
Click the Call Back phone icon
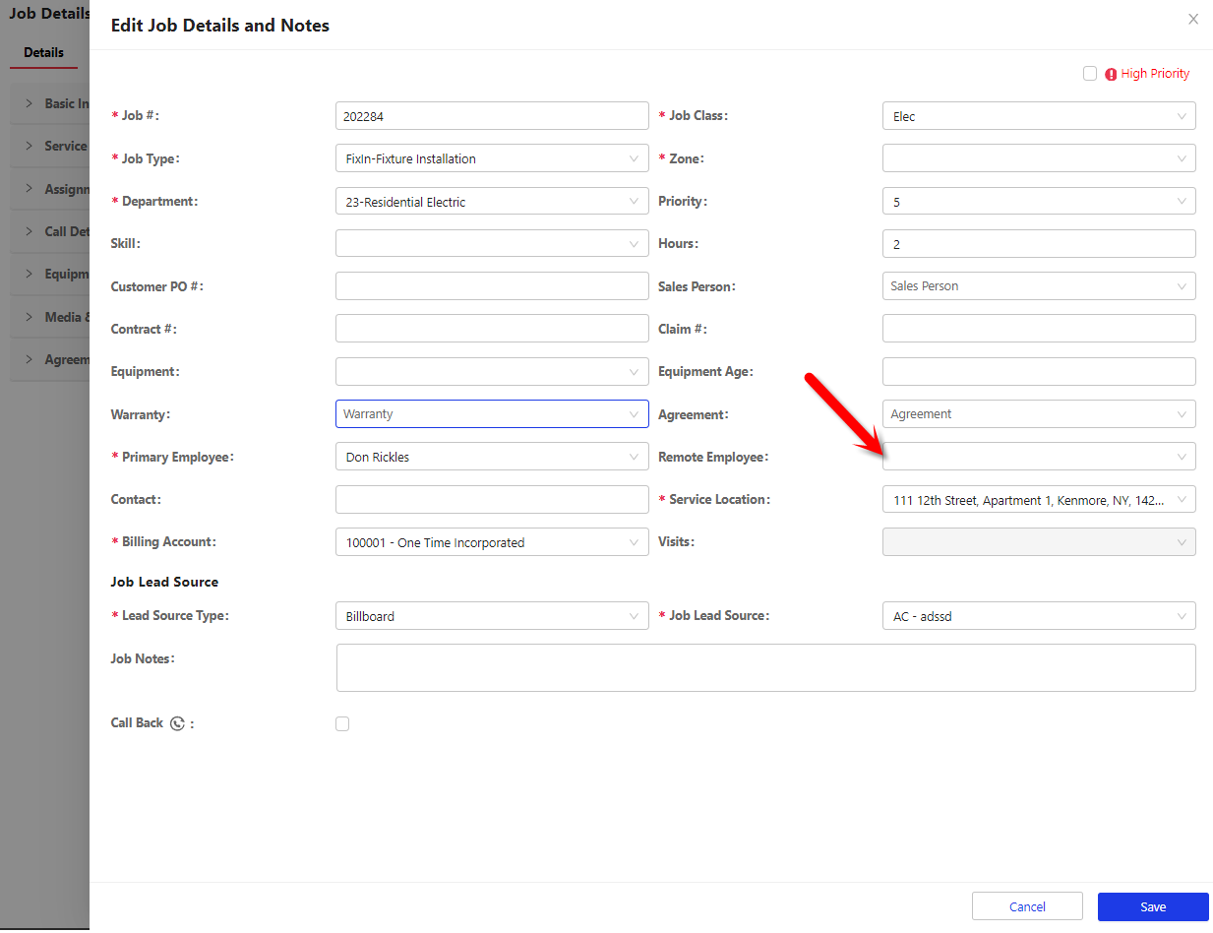177,723
